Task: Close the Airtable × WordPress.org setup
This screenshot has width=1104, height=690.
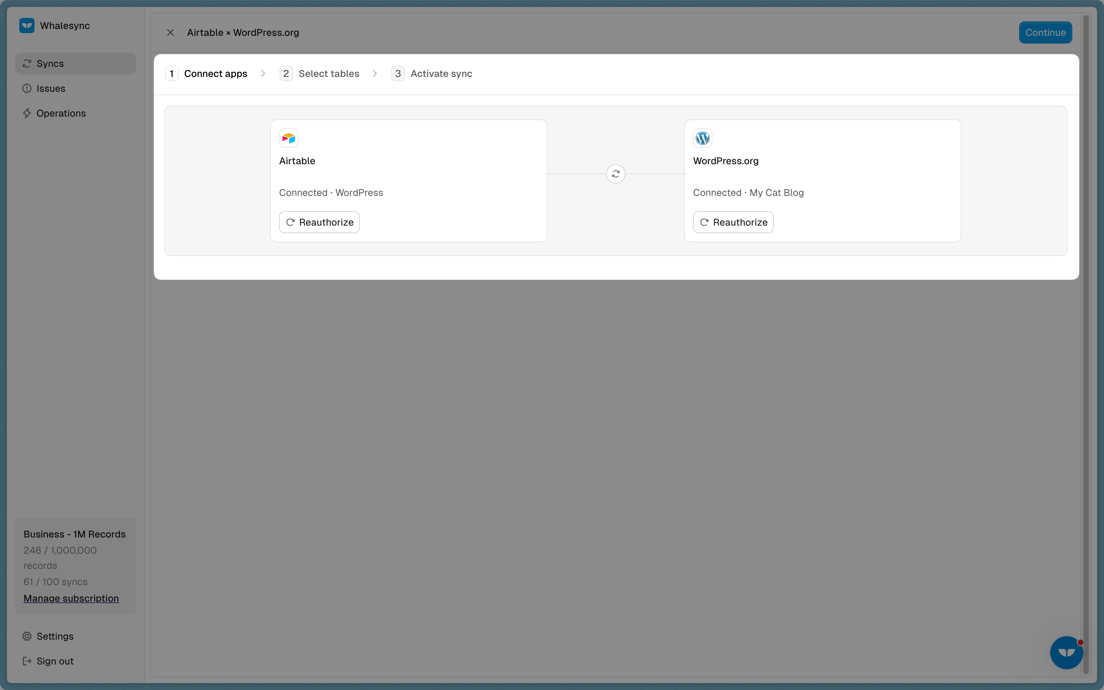Action: click(170, 32)
